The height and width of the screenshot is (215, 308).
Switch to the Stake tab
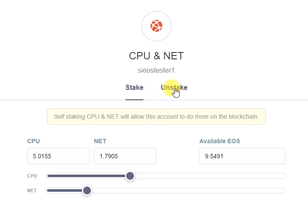(x=134, y=88)
